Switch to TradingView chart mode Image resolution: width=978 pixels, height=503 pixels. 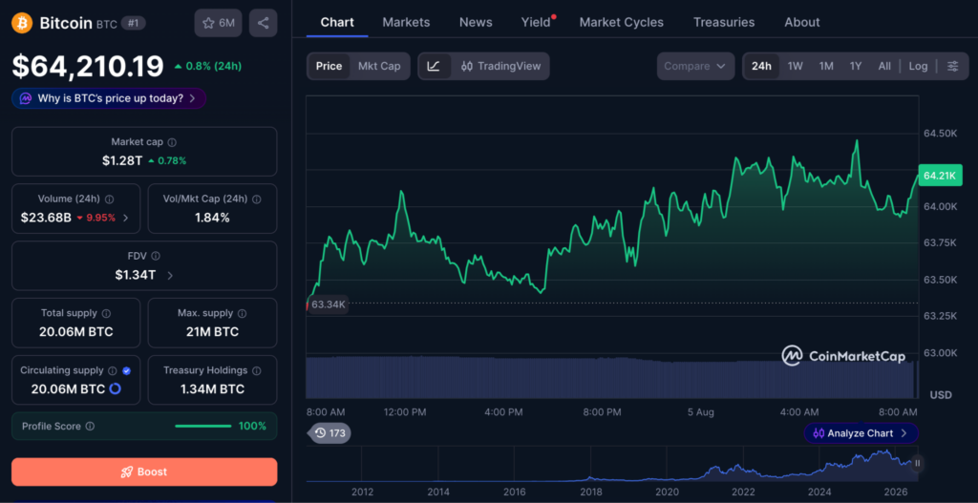pyautogui.click(x=500, y=66)
